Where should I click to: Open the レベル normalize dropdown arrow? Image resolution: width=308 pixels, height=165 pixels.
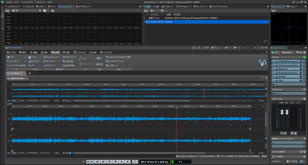pos(40,57)
